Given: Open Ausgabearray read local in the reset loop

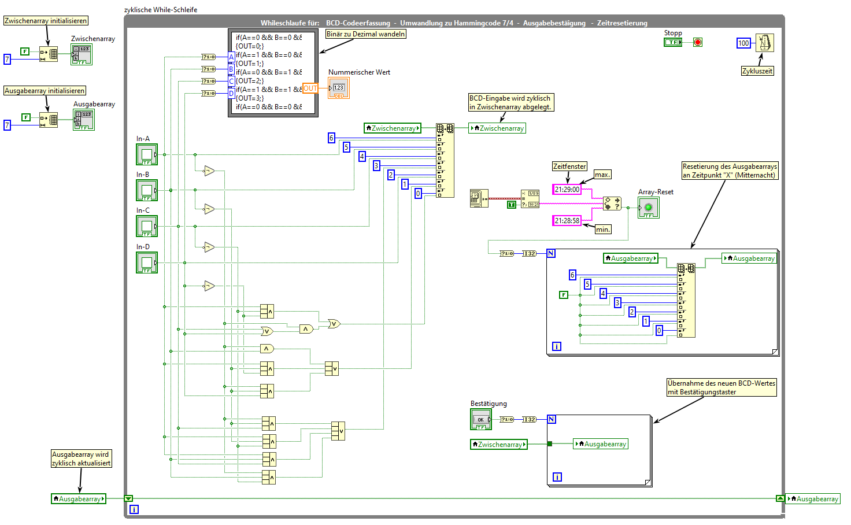Looking at the screenshot, I should coord(631,258).
